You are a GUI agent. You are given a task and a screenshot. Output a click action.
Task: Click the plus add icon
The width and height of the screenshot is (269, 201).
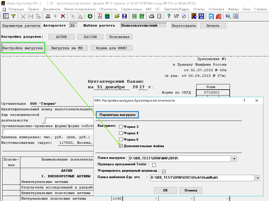(x=55, y=16)
